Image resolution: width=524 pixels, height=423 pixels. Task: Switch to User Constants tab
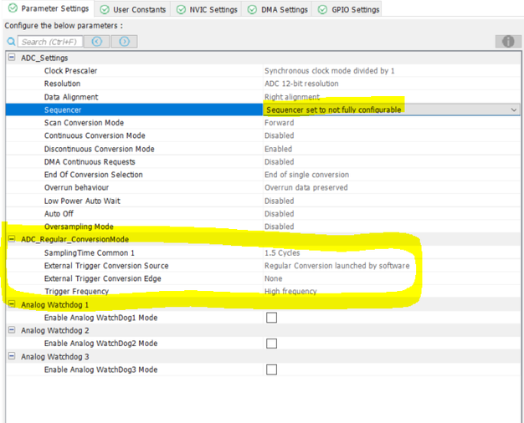click(132, 9)
